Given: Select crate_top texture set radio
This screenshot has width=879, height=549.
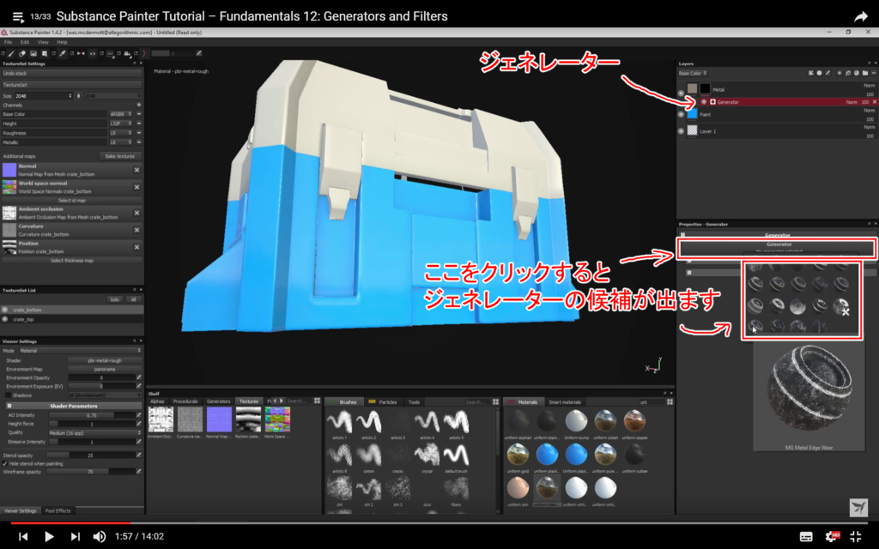Looking at the screenshot, I should [x=5, y=319].
